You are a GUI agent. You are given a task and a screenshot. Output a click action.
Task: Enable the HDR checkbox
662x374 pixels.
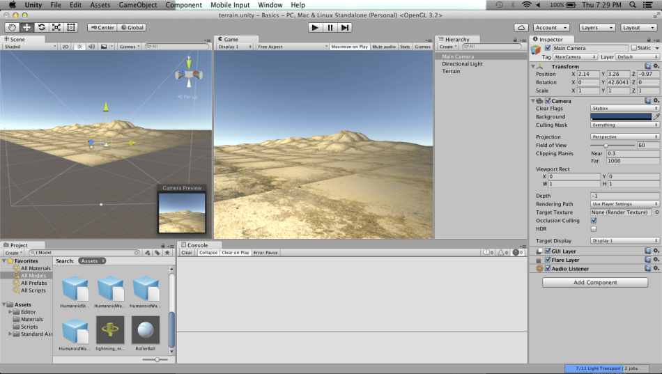(594, 229)
